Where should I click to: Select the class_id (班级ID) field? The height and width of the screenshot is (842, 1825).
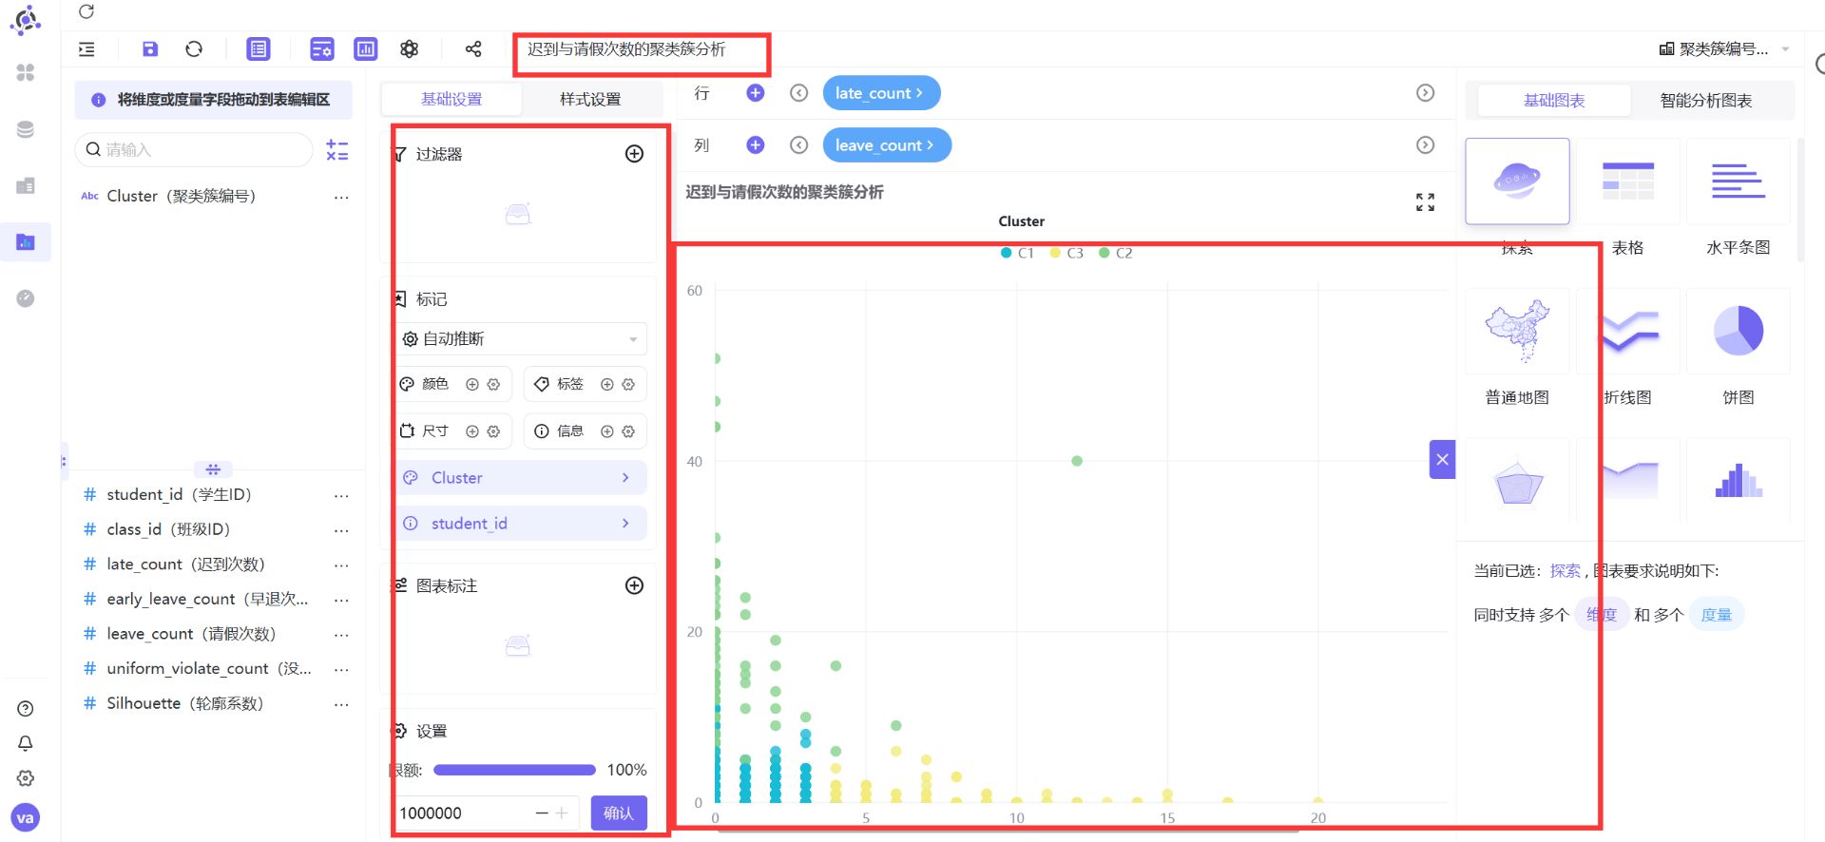click(168, 529)
